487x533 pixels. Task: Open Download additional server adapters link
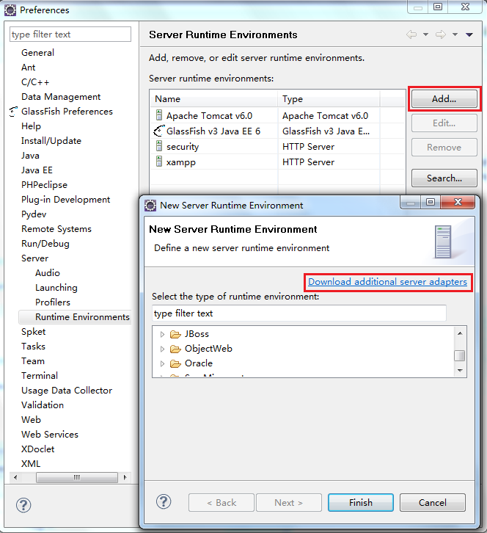(387, 282)
